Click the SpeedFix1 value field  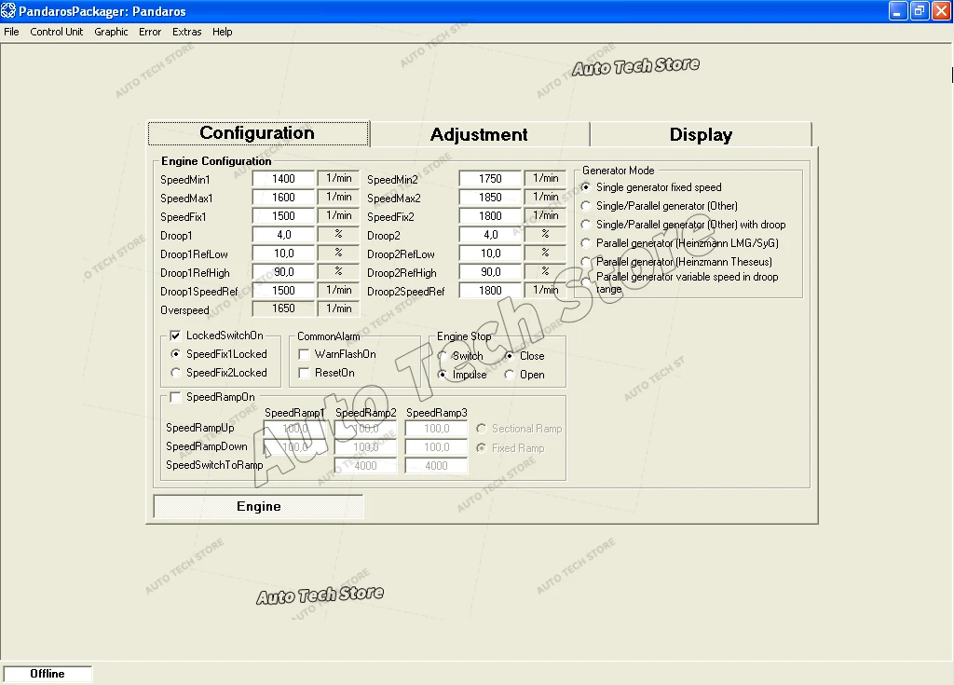[283, 216]
